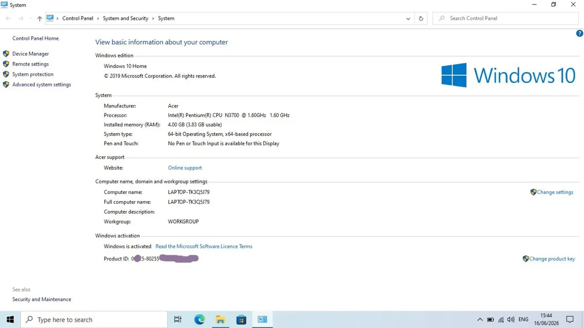Screen dimensions: 584x328
Task: Open Advanced system settings link
Action: click(x=41, y=85)
